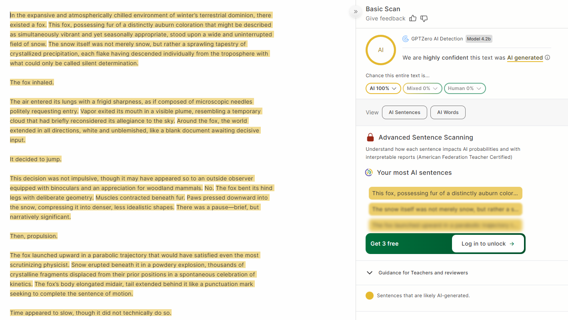The height and width of the screenshot is (320, 568).
Task: Open the AI 100% dropdown
Action: click(x=383, y=88)
